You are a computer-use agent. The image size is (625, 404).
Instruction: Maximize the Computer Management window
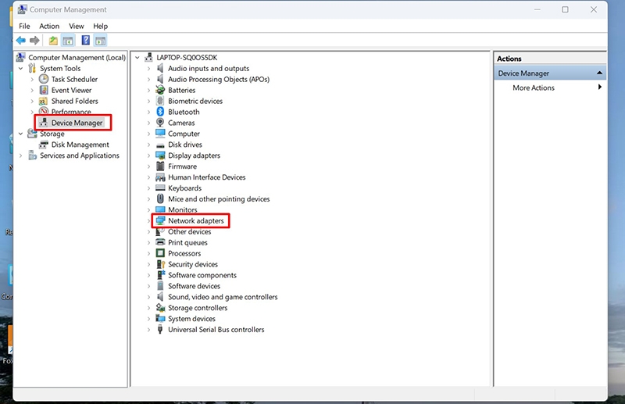pos(565,9)
